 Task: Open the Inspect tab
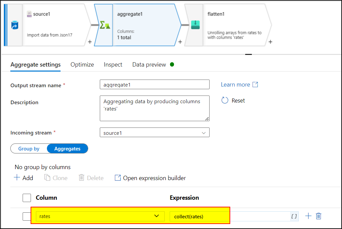click(113, 65)
